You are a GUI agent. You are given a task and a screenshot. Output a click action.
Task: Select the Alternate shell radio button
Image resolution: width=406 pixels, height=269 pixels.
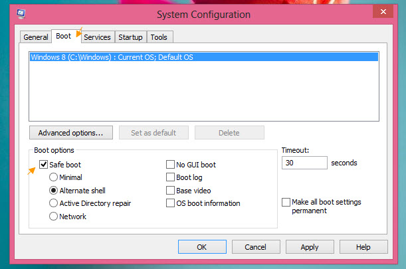pos(53,191)
